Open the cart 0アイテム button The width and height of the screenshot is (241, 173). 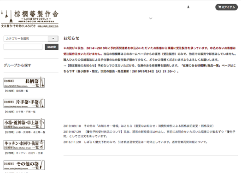[x=226, y=7]
